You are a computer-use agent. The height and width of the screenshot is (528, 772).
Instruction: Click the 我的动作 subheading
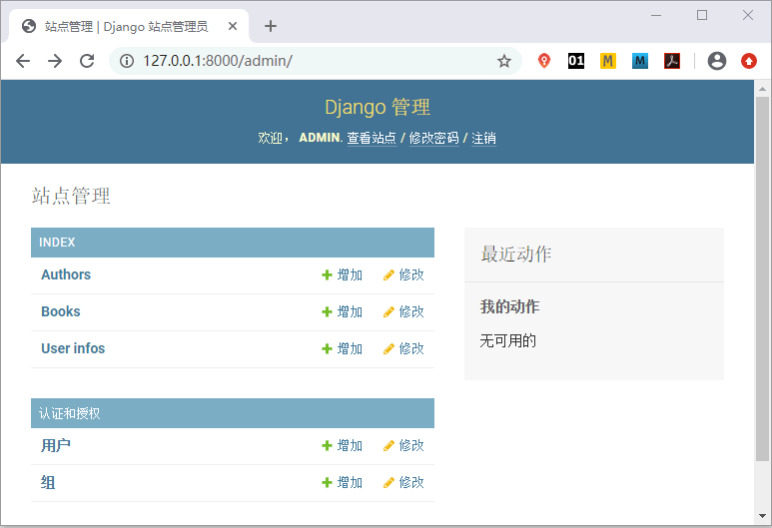(509, 306)
